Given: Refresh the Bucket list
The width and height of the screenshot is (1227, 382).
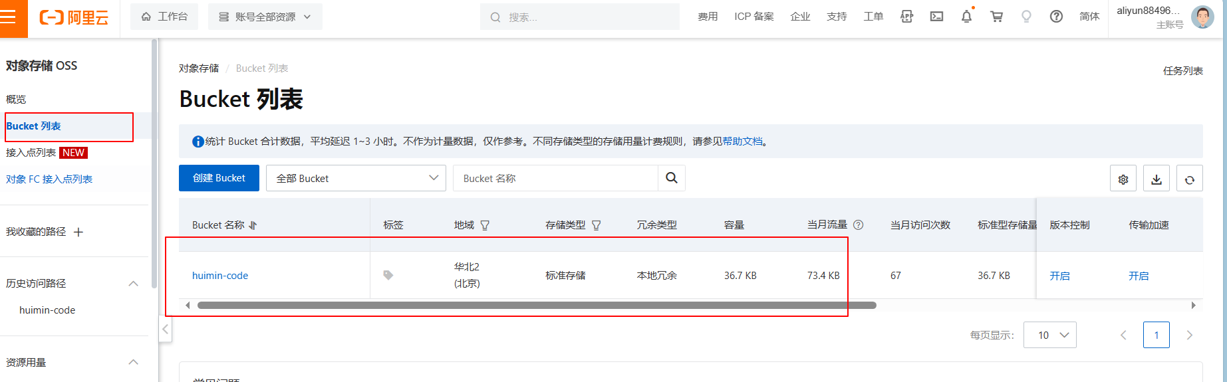Looking at the screenshot, I should click(x=1190, y=179).
